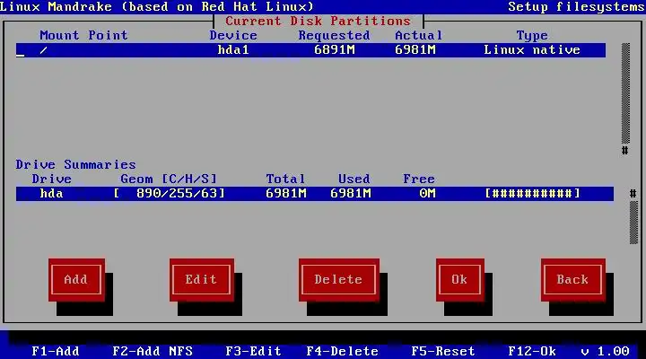Viewport: 646px width, 359px height.
Task: Click the Mount Point column header
Action: (83, 35)
